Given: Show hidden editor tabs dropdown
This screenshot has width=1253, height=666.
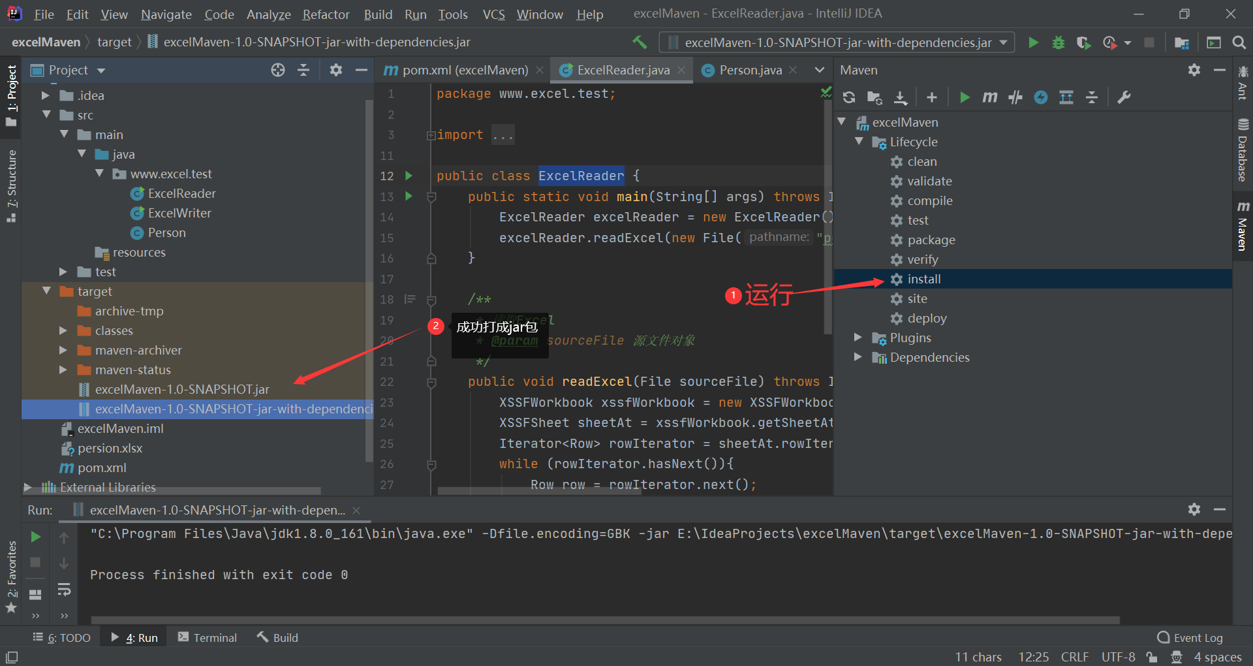Looking at the screenshot, I should (x=820, y=70).
